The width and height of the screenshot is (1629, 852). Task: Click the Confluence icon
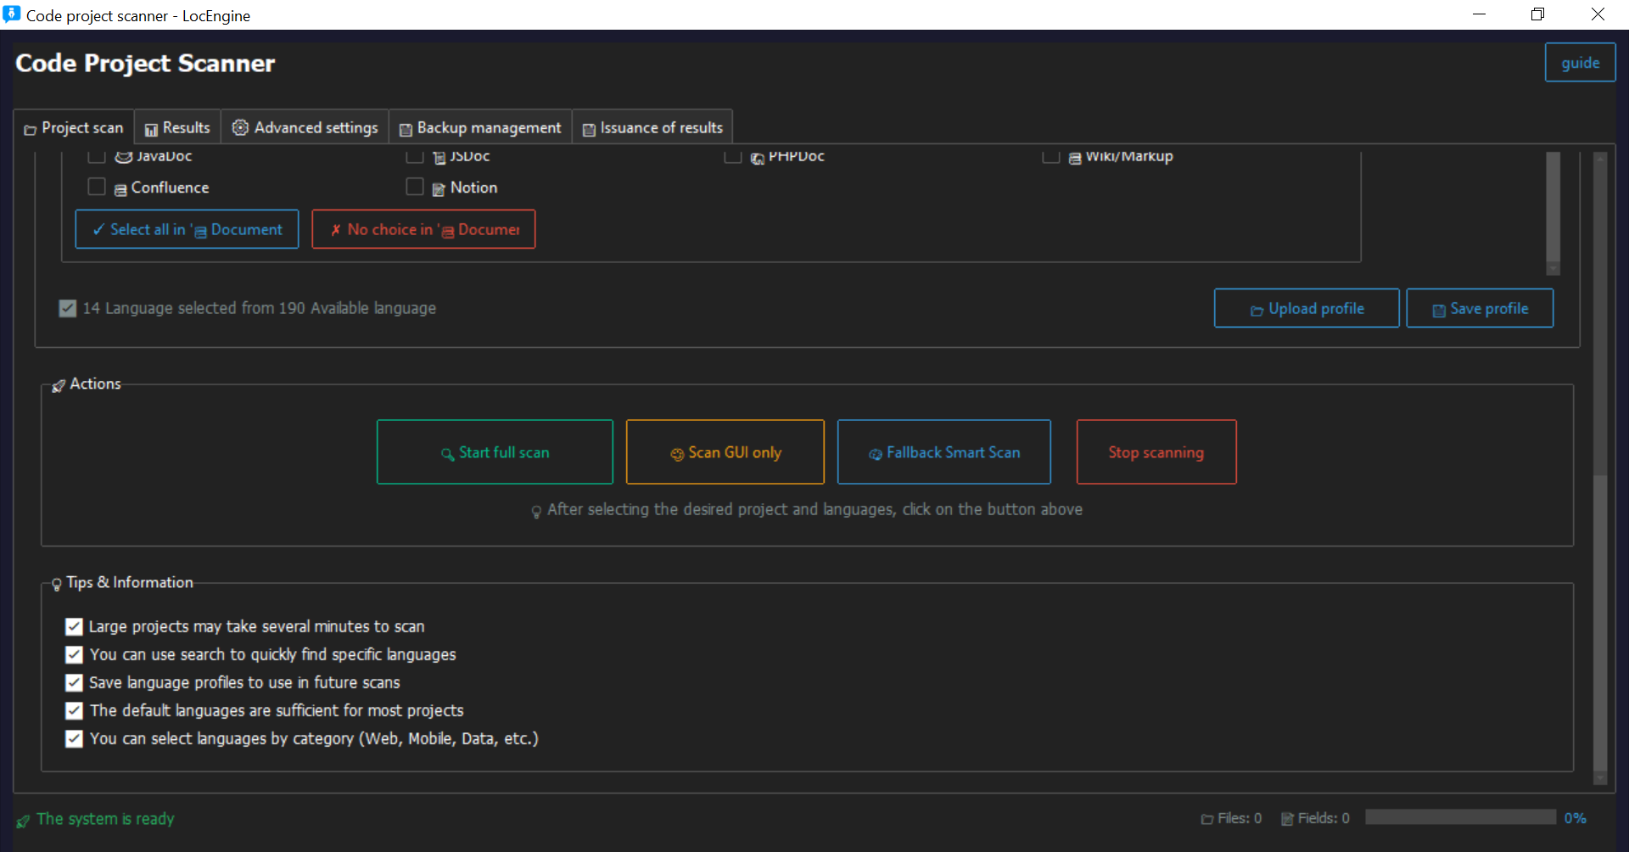point(120,189)
